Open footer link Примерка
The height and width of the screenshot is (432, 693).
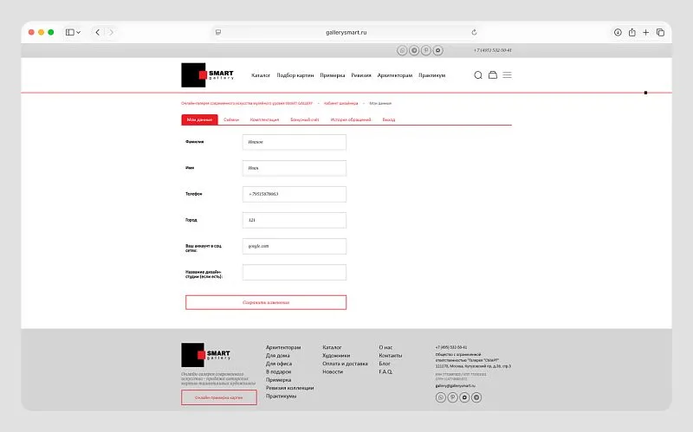coord(278,380)
